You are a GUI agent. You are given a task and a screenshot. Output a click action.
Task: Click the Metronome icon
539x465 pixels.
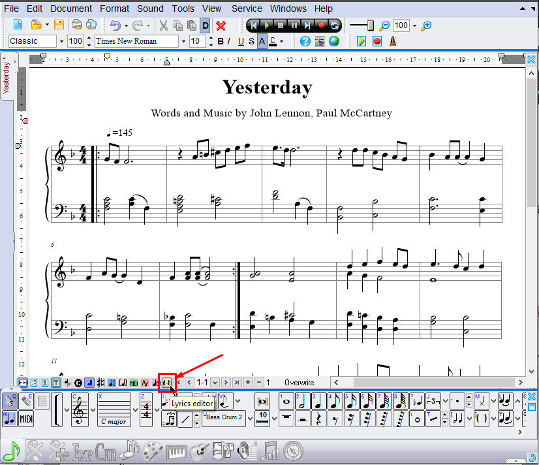point(393,41)
